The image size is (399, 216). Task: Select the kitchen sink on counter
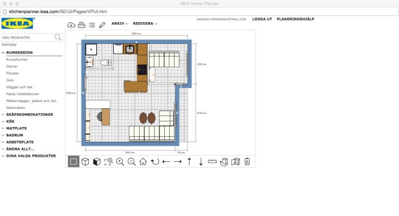pyautogui.click(x=130, y=49)
